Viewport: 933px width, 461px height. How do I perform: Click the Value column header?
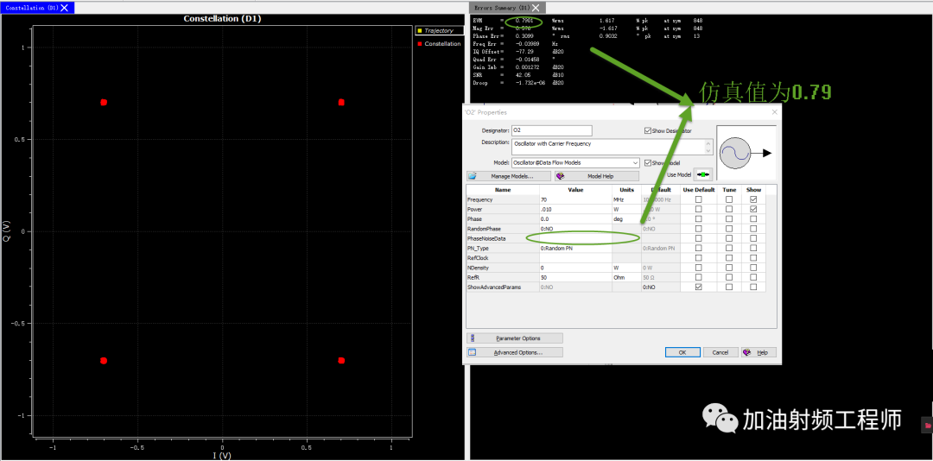575,190
